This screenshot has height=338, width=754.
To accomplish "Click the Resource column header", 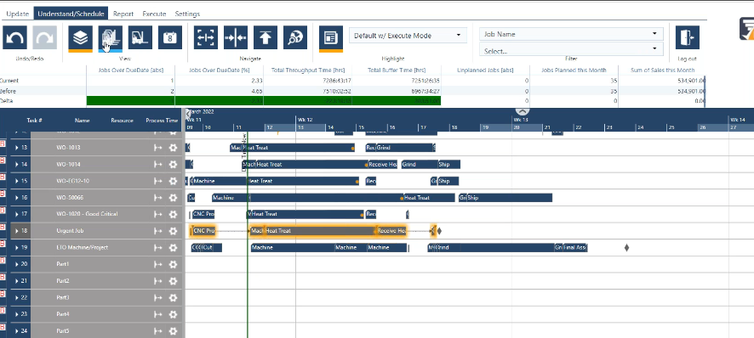I will 123,121.
